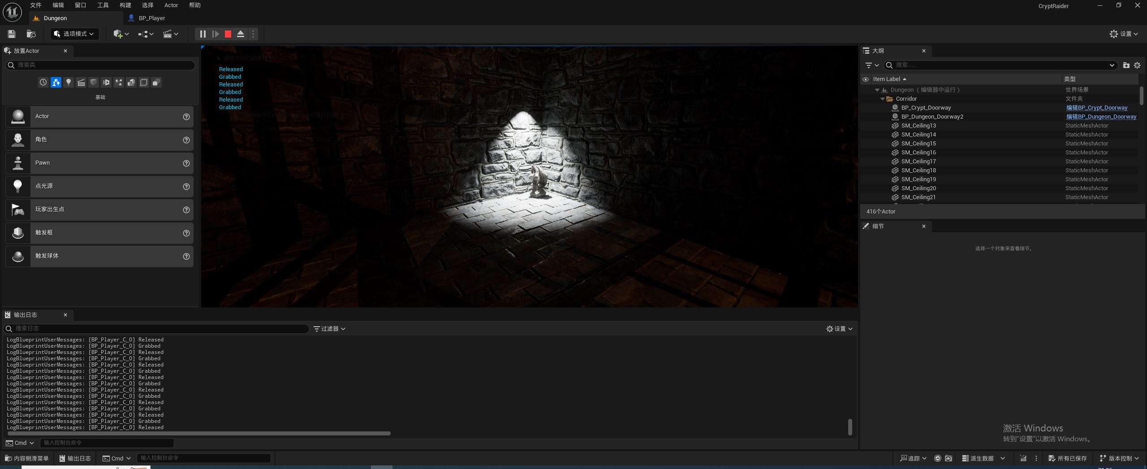Create new folder in outliner
Viewport: 1147px width, 469px height.
click(1126, 65)
